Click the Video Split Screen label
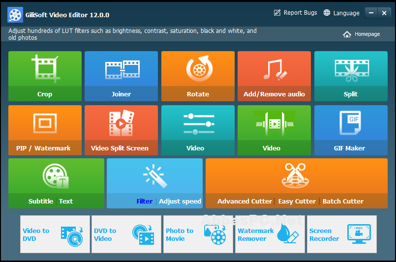The image size is (396, 262). 120,148
